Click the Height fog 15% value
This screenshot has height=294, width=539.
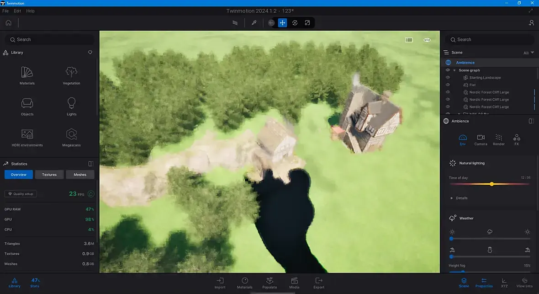pyautogui.click(x=527, y=266)
